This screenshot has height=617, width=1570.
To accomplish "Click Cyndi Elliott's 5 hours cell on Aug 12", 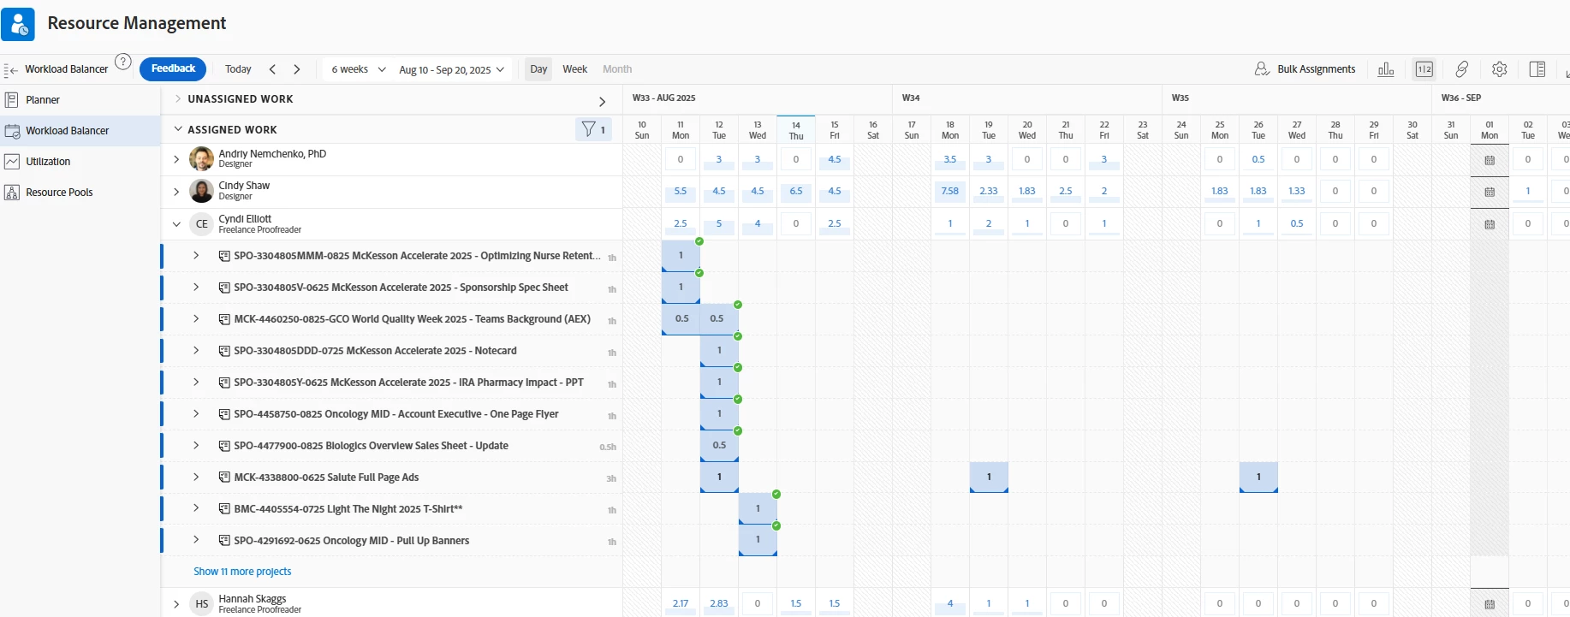I will click(719, 224).
